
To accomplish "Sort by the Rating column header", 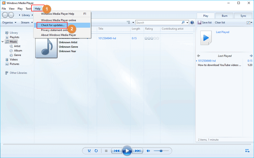I will (x=149, y=29).
